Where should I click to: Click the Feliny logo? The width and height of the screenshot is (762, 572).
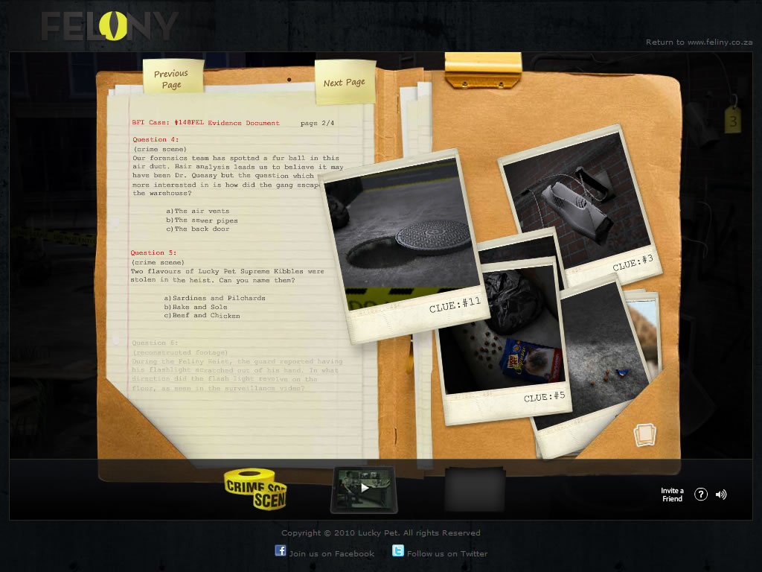tap(109, 27)
